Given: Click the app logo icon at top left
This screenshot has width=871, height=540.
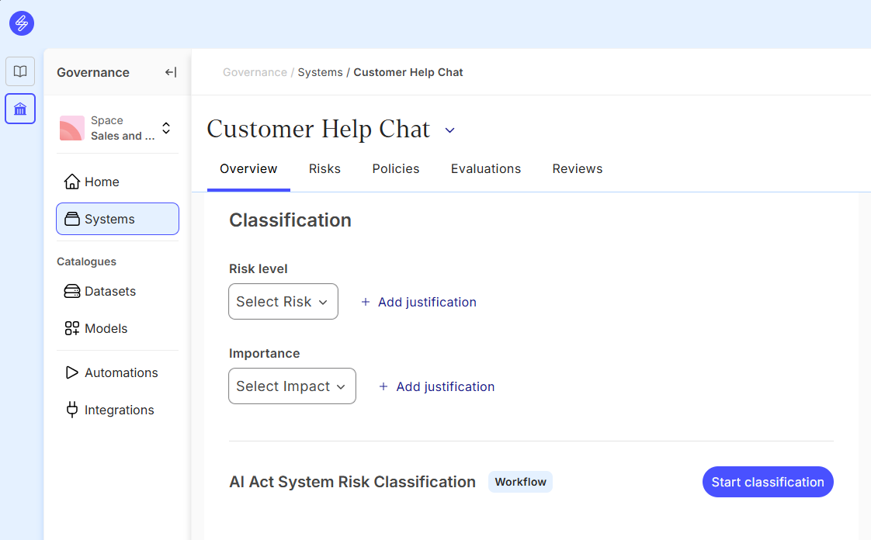Looking at the screenshot, I should coord(22,23).
